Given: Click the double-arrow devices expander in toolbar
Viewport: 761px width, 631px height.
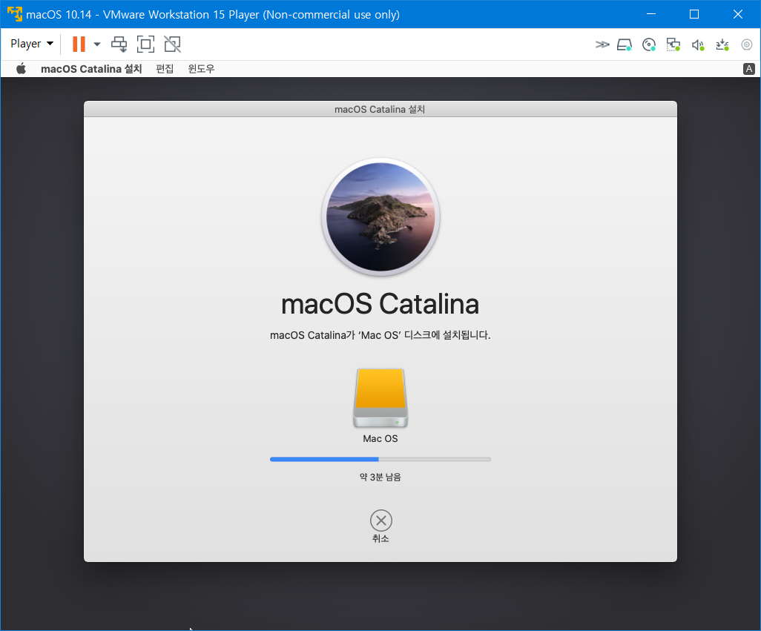Looking at the screenshot, I should pos(602,44).
